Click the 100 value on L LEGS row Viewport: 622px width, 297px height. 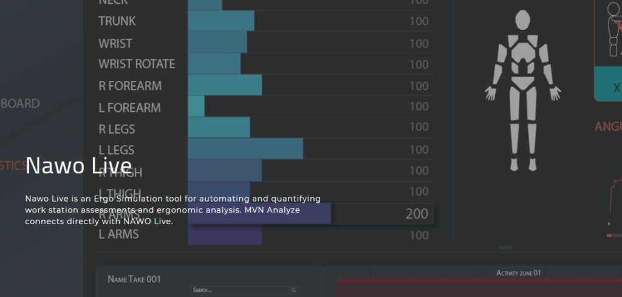(419, 149)
